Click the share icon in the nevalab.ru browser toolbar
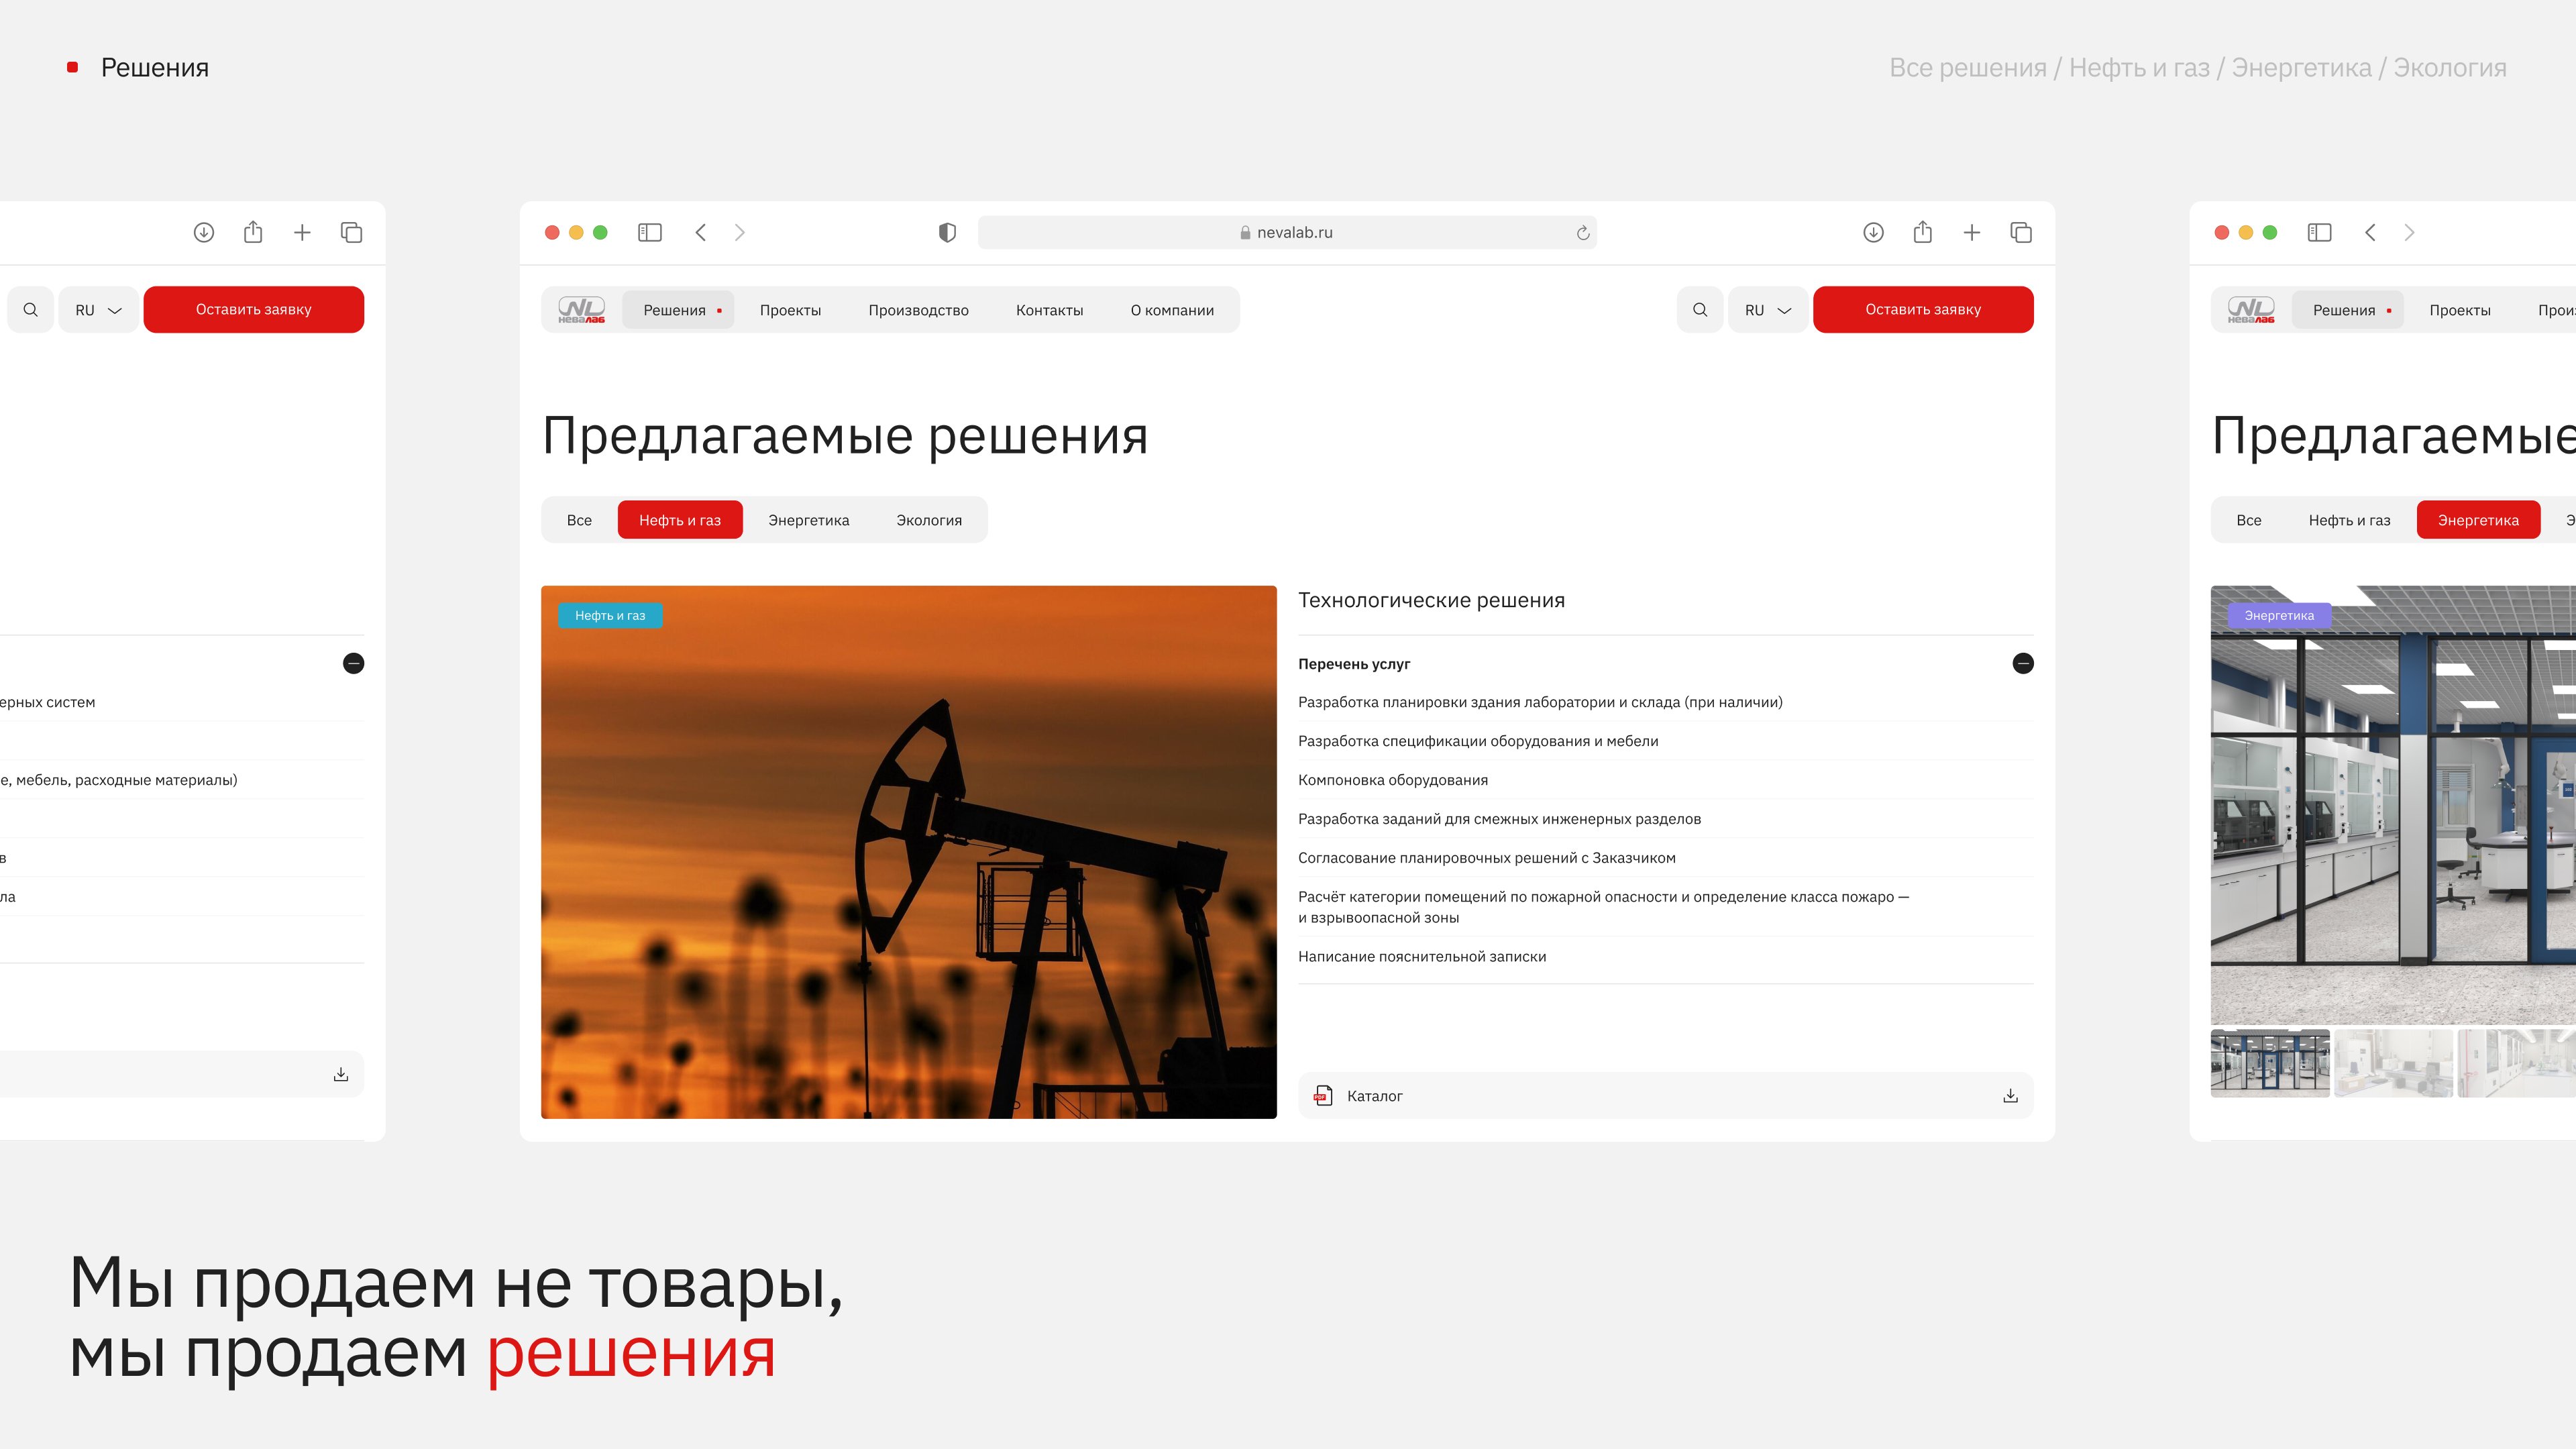 pos(1922,232)
